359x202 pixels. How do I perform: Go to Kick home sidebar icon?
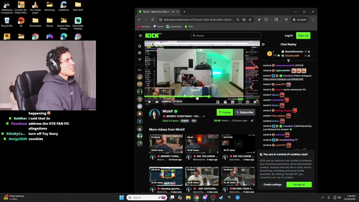(x=140, y=46)
